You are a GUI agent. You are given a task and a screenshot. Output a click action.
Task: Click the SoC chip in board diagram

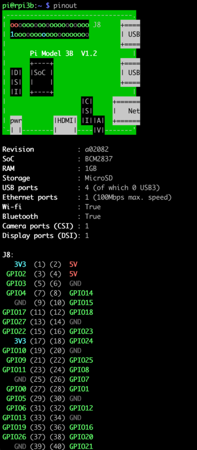[x=41, y=77]
